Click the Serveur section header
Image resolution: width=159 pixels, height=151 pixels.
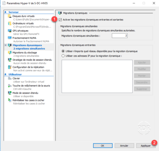(14, 12)
